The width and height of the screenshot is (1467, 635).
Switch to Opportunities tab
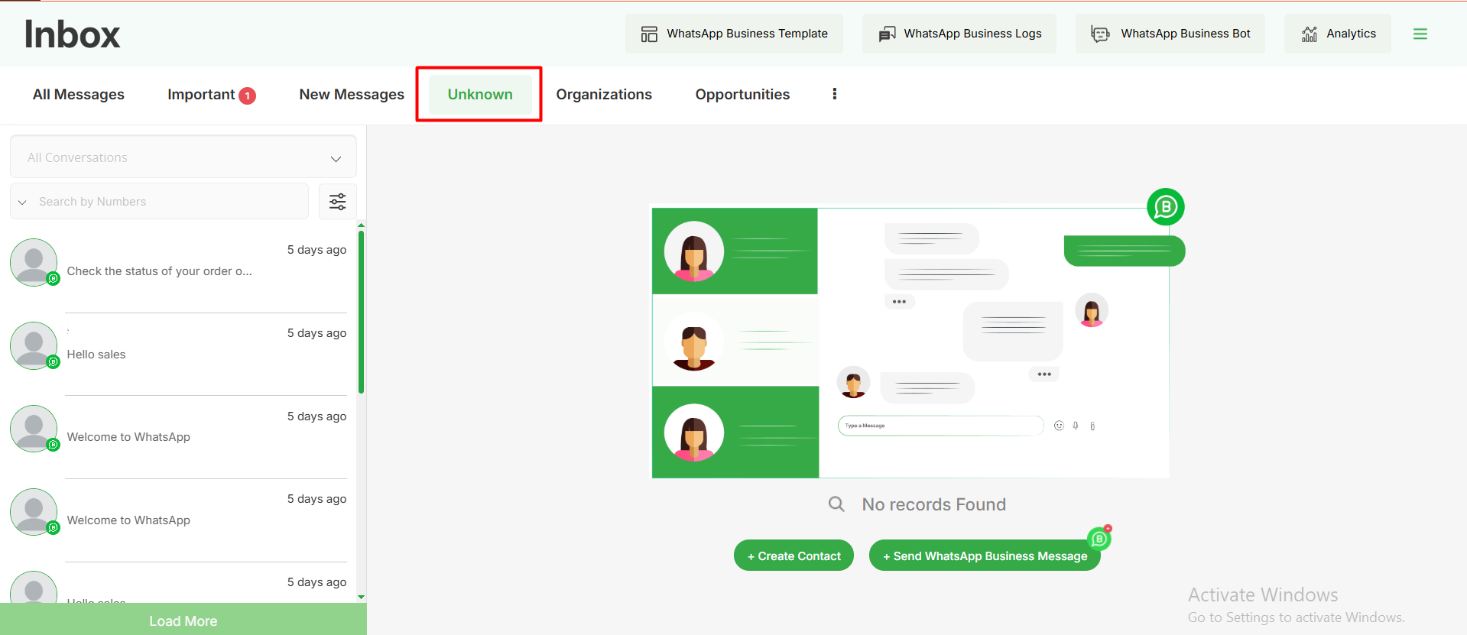742,94
